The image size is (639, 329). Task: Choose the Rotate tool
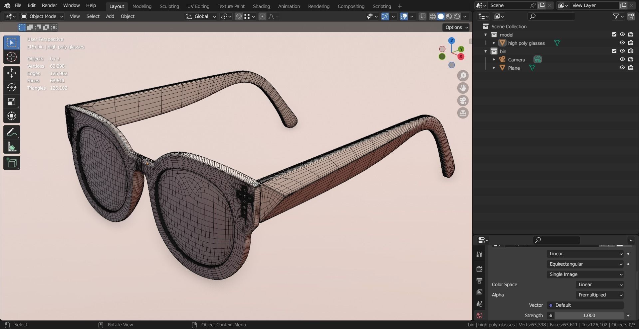12,87
